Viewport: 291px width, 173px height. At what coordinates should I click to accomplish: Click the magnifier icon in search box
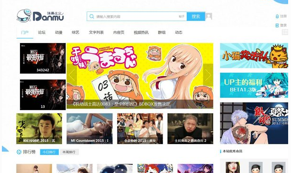click(x=91, y=17)
